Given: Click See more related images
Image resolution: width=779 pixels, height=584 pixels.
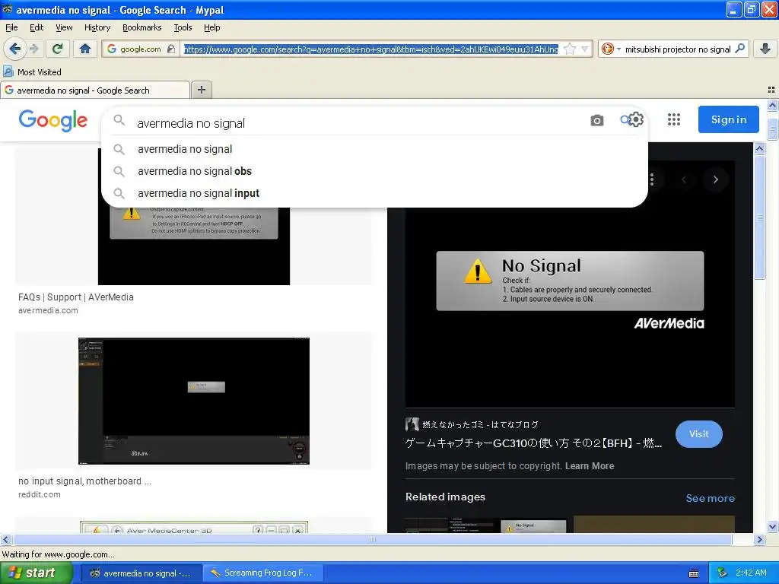Looking at the screenshot, I should point(710,498).
